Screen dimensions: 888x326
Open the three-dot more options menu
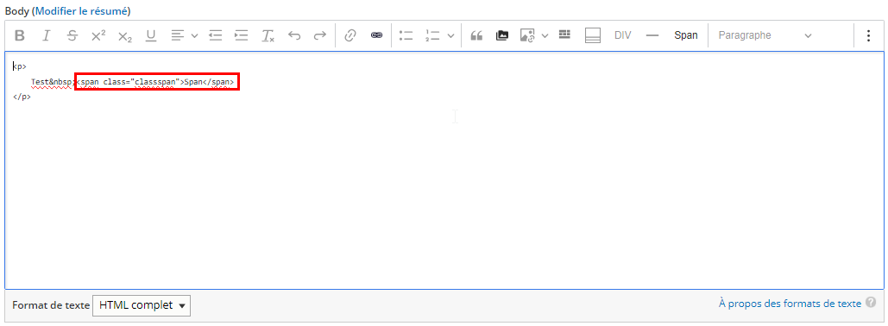tap(868, 35)
